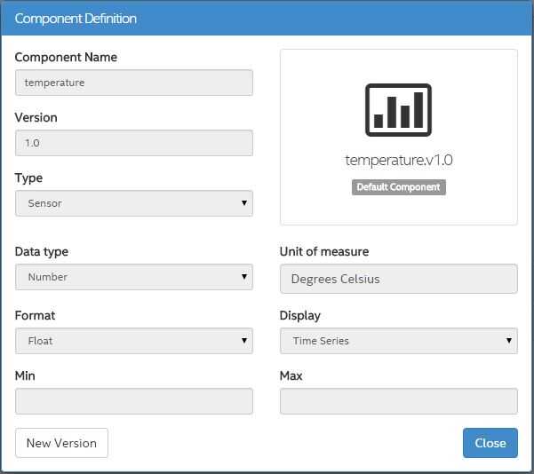Click the Component Name input field
This screenshot has height=474, width=534.
[x=134, y=83]
